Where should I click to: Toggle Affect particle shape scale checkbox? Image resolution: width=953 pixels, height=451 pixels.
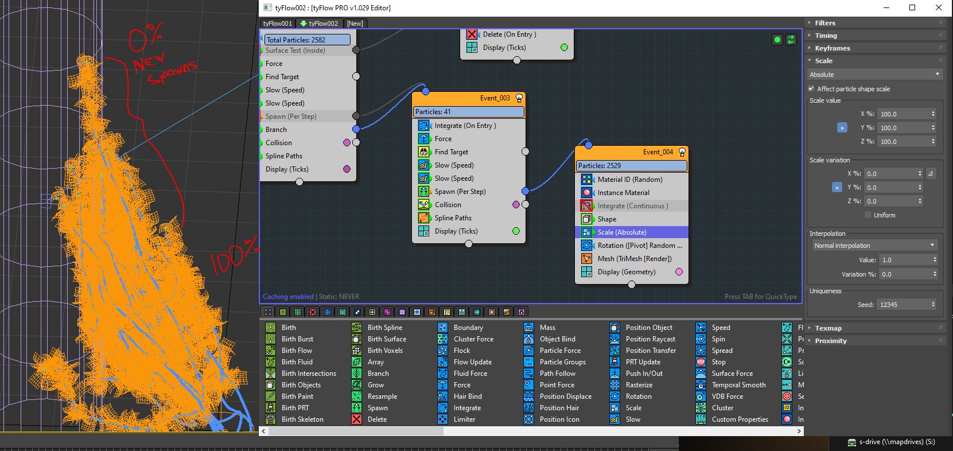(x=811, y=89)
